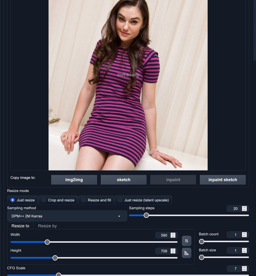The image size is (256, 276).
Task: Click the Width slider handle
Action: click(47, 242)
